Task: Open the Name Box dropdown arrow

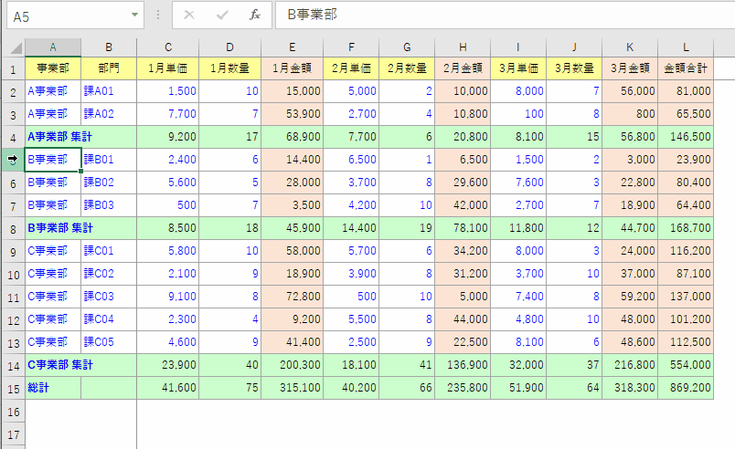Action: pos(134,15)
